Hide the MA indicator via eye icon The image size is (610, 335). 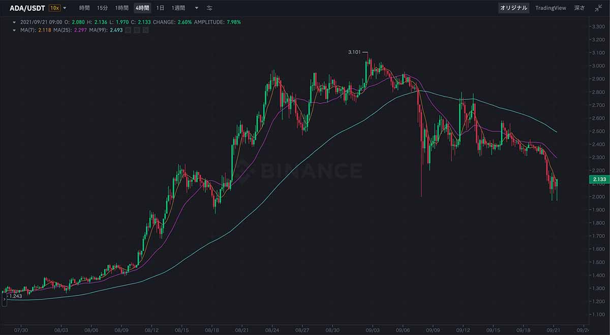128,30
